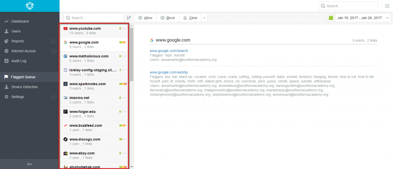Select www.google.com row in list
Viewport: 393px width, 169px height.
(x=94, y=44)
